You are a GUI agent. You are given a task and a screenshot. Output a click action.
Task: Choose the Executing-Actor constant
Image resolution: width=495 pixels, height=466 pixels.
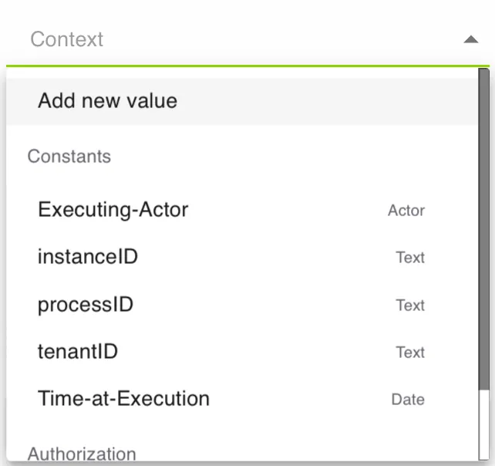242,209
